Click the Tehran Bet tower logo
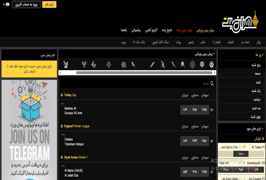The height and width of the screenshot is (180, 266). (240, 22)
